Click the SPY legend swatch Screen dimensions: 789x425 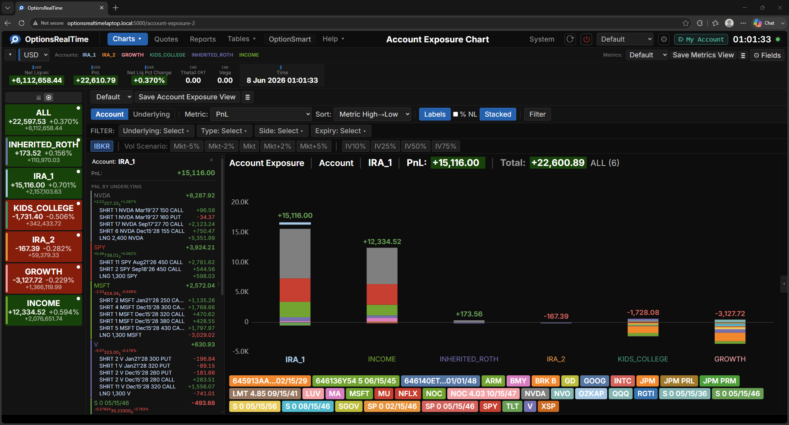click(x=490, y=406)
